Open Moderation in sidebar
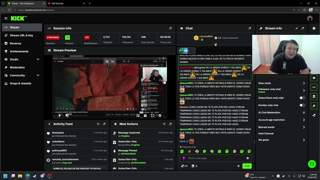Image resolution: width=320 pixels, height=180 pixels. (x=22, y=67)
